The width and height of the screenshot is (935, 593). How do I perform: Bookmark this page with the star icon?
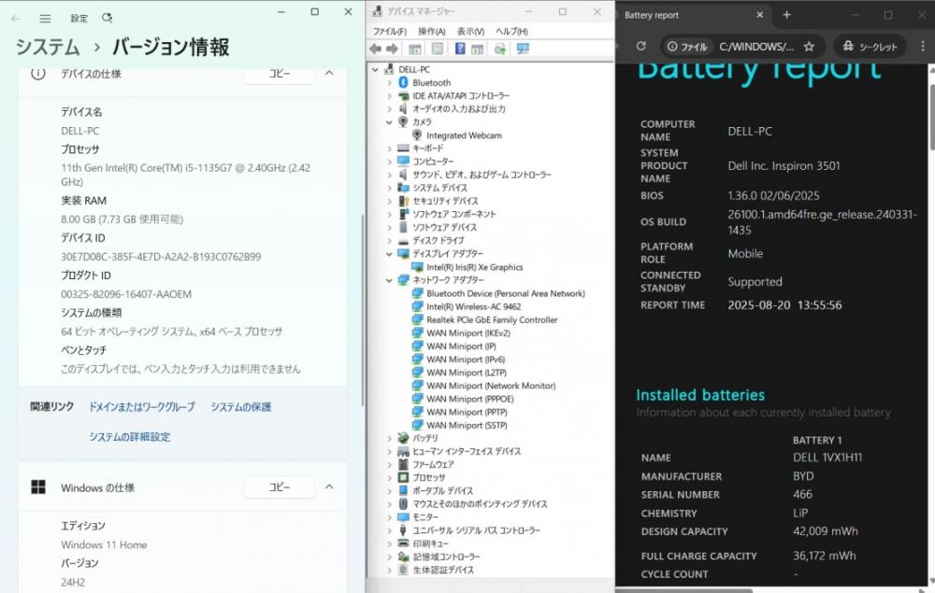(809, 46)
